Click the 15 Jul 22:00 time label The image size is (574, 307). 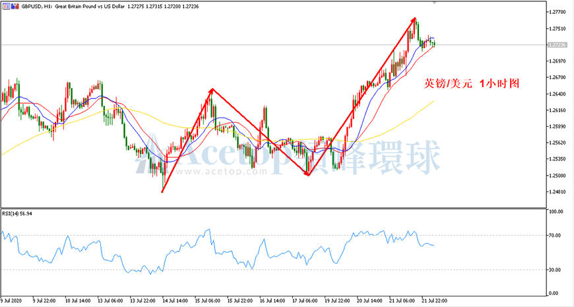point(239,301)
